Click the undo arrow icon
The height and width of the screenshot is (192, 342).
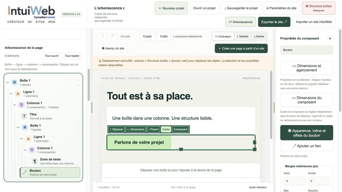[103, 37]
